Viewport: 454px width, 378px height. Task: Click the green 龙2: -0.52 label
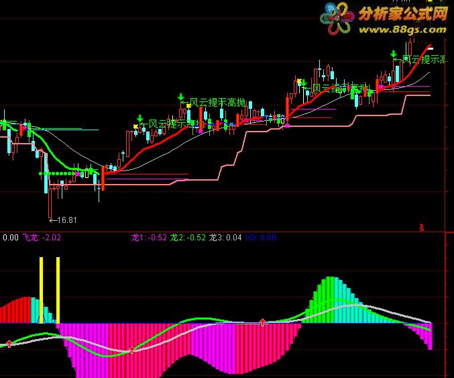188,238
